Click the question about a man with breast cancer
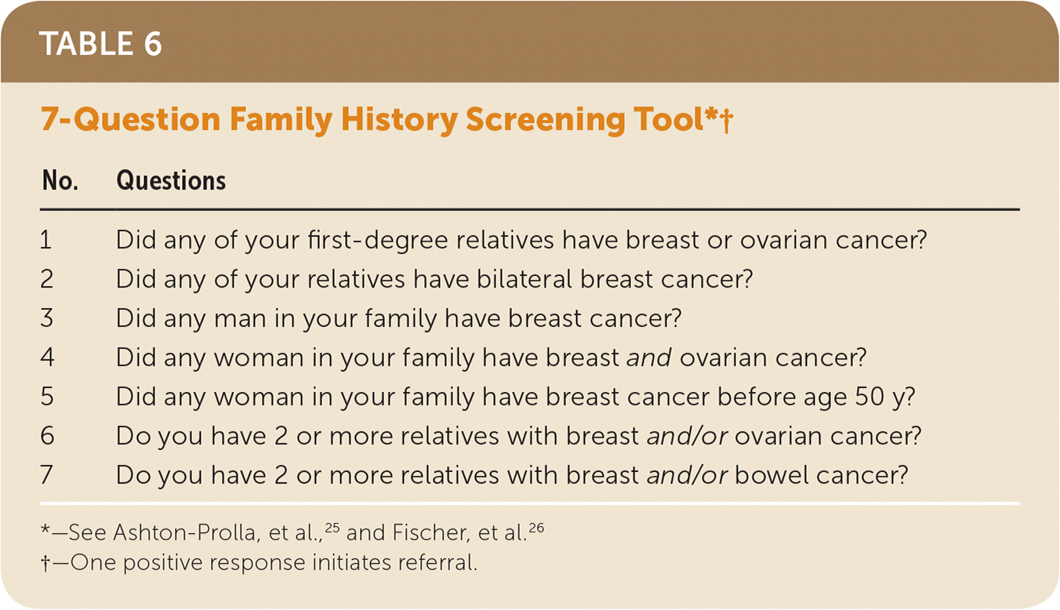1060x610 pixels. (398, 318)
